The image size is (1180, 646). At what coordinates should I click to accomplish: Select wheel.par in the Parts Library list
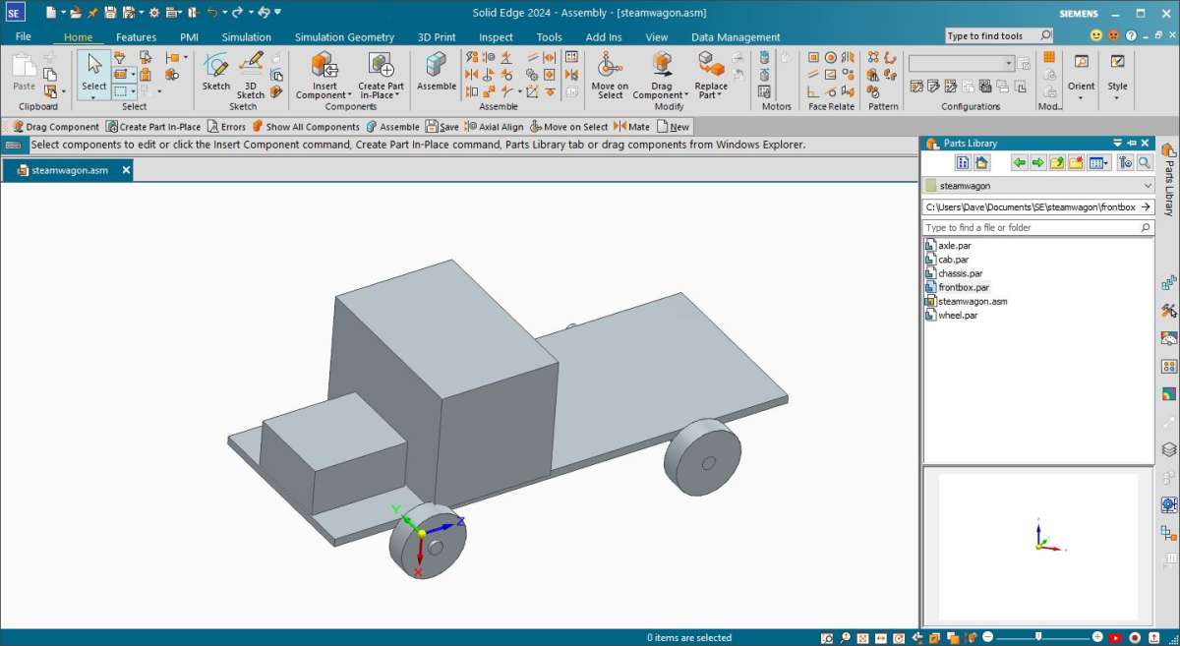click(957, 316)
